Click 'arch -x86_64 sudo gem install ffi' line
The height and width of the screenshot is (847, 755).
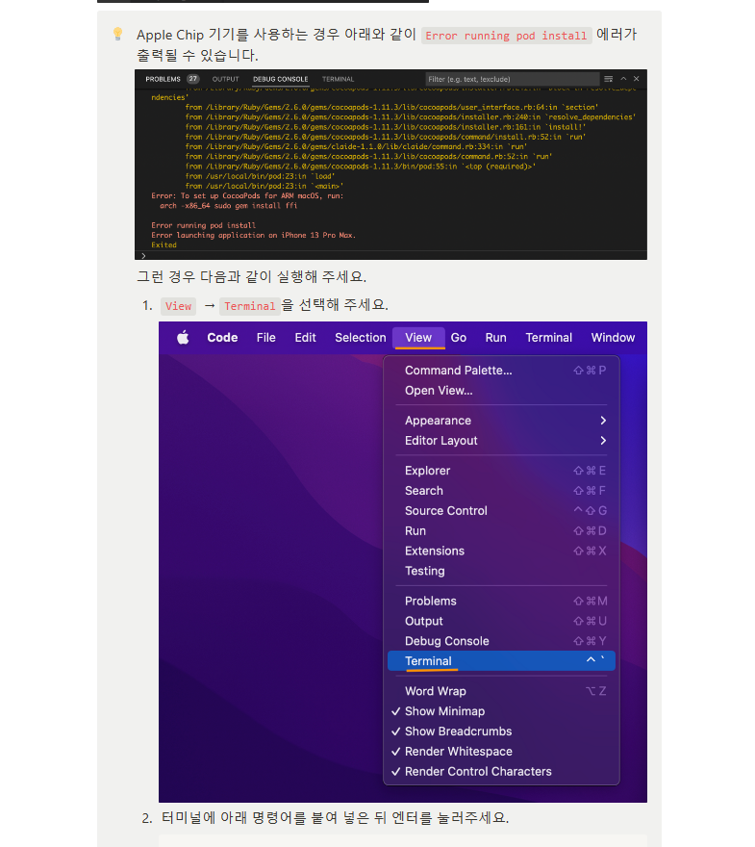tap(228, 206)
